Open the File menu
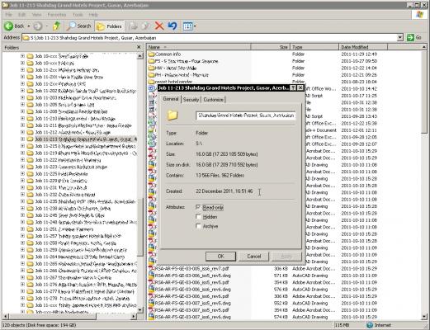The height and width of the screenshot is (330, 430). click(9, 15)
